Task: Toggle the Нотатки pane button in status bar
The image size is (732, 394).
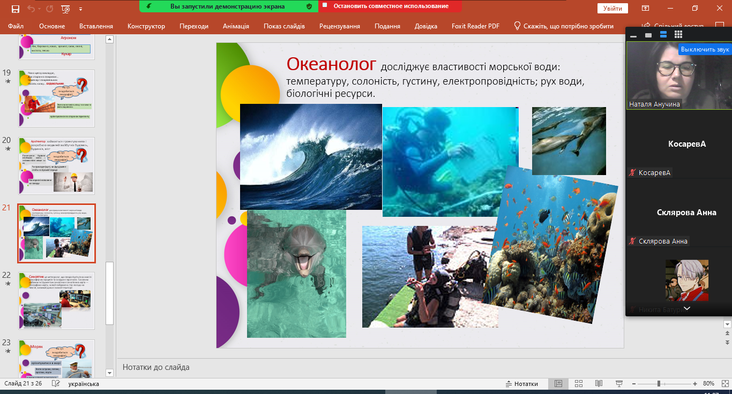Action: pos(521,384)
